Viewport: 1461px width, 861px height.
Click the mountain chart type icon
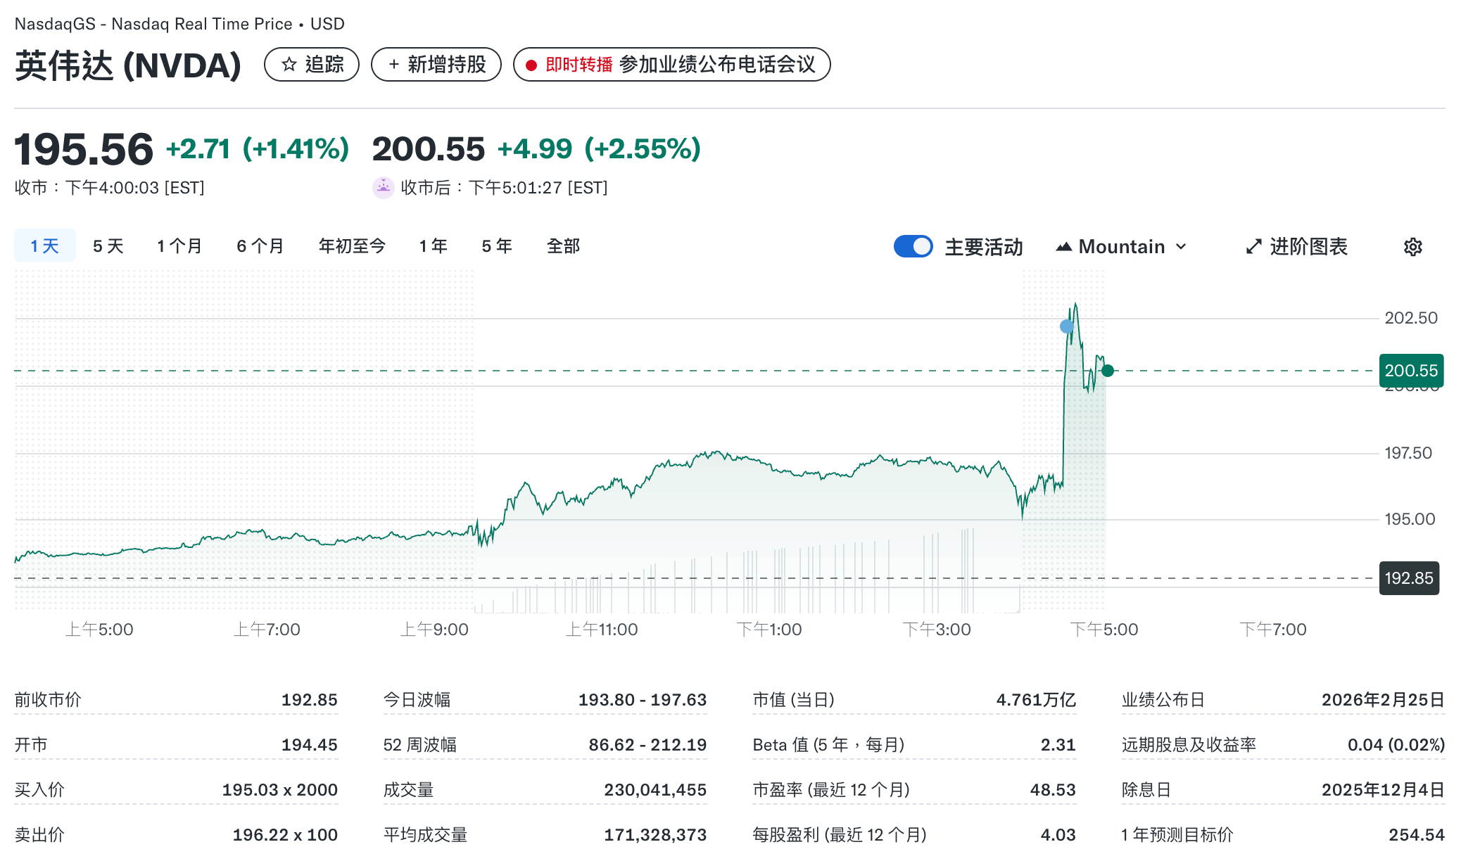click(x=1063, y=247)
